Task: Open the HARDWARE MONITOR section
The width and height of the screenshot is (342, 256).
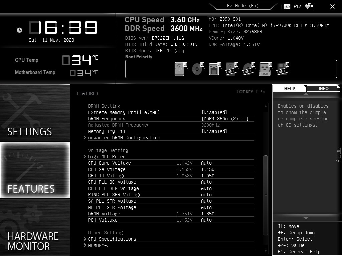Action: pos(35,227)
